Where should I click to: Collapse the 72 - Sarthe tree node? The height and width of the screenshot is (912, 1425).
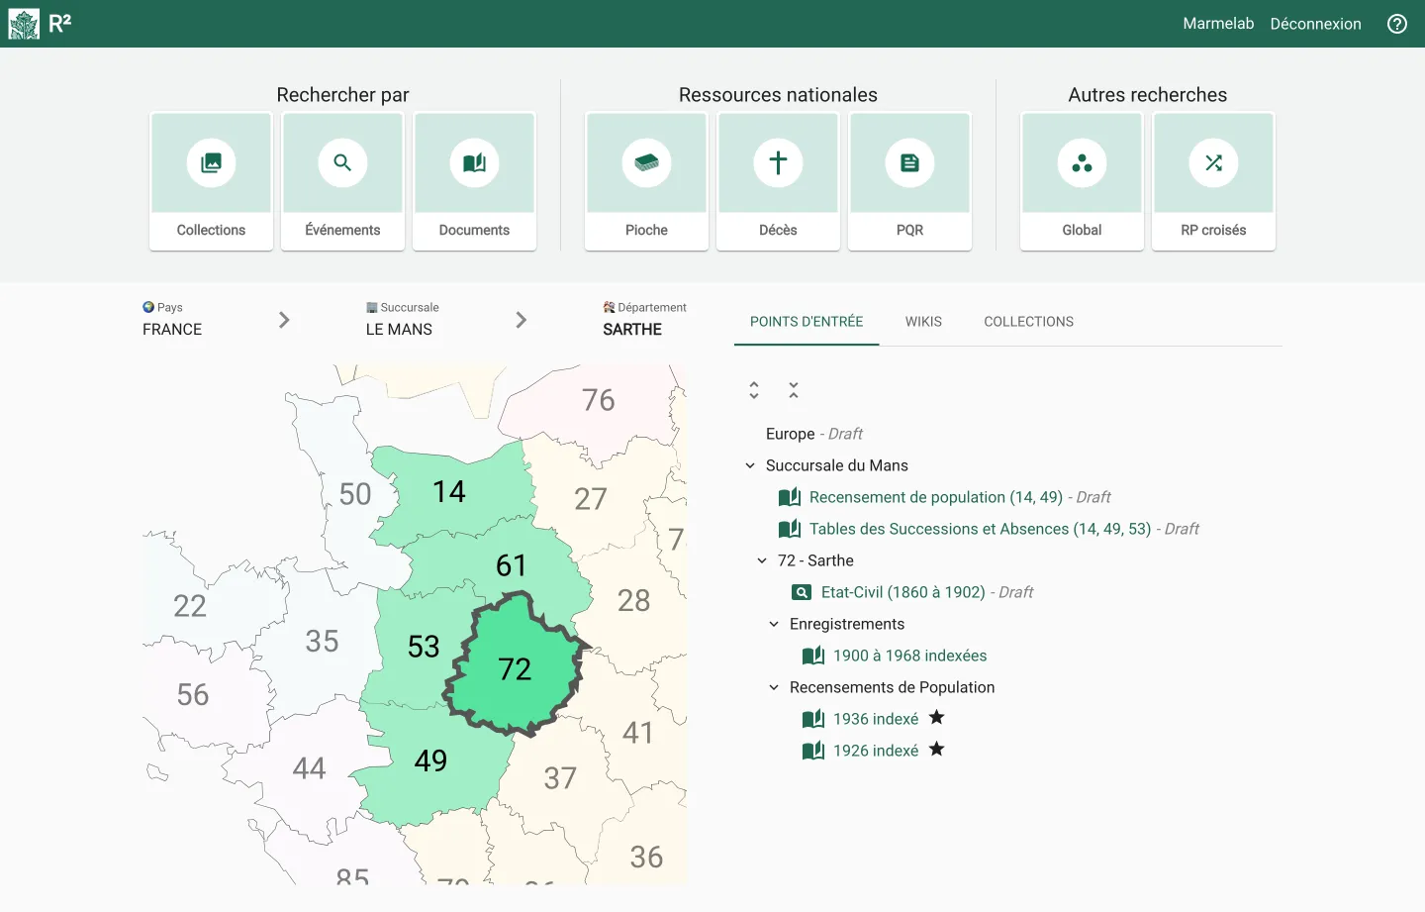pos(762,560)
